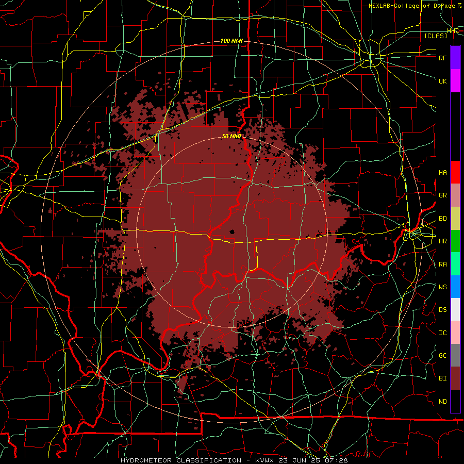Click the HR legend label
The height and width of the screenshot is (464, 464).
443,241
